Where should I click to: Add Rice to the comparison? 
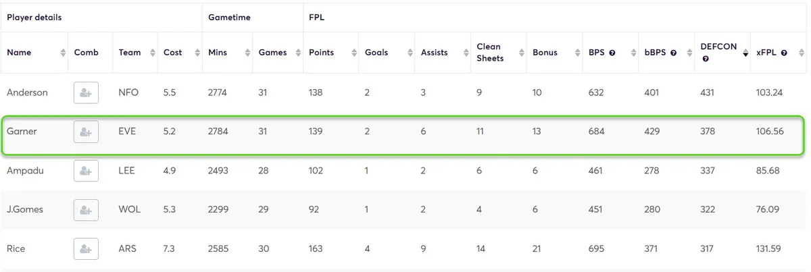tap(86, 249)
